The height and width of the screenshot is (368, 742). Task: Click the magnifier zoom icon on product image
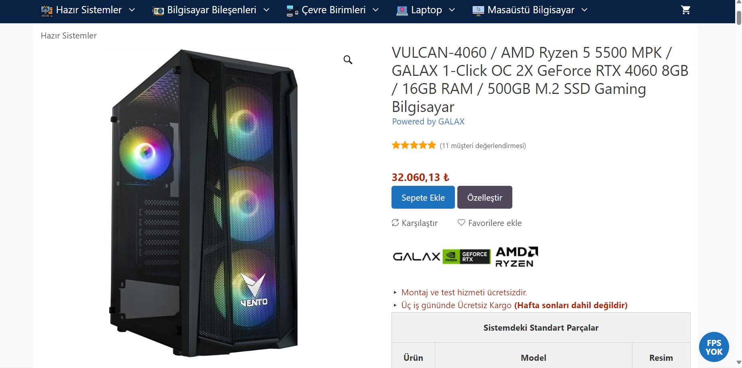(348, 60)
